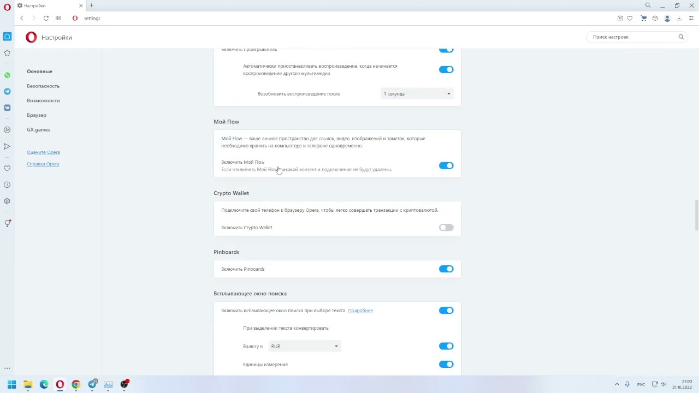The height and width of the screenshot is (393, 699).
Task: Click the page vertical scrollbar thumb
Action: (696, 216)
